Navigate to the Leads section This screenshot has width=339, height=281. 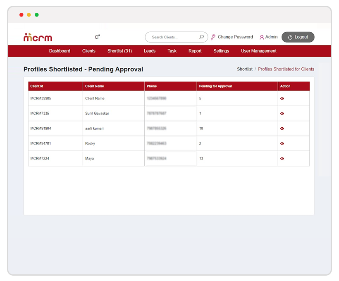coord(150,51)
